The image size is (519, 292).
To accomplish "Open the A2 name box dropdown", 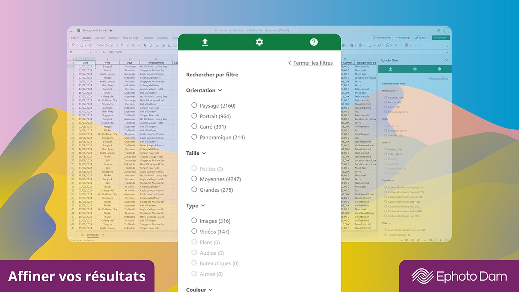I will point(90,52).
